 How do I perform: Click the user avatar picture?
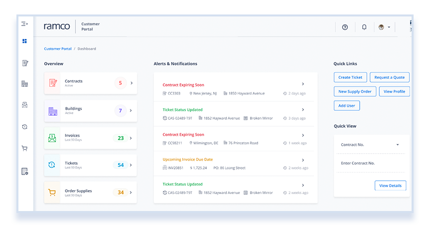point(381,27)
